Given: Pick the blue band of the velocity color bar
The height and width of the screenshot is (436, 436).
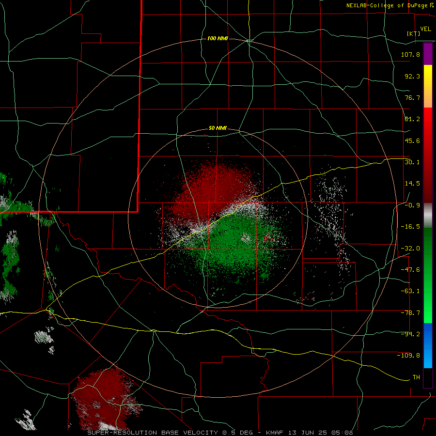Looking at the screenshot, I should [428, 345].
